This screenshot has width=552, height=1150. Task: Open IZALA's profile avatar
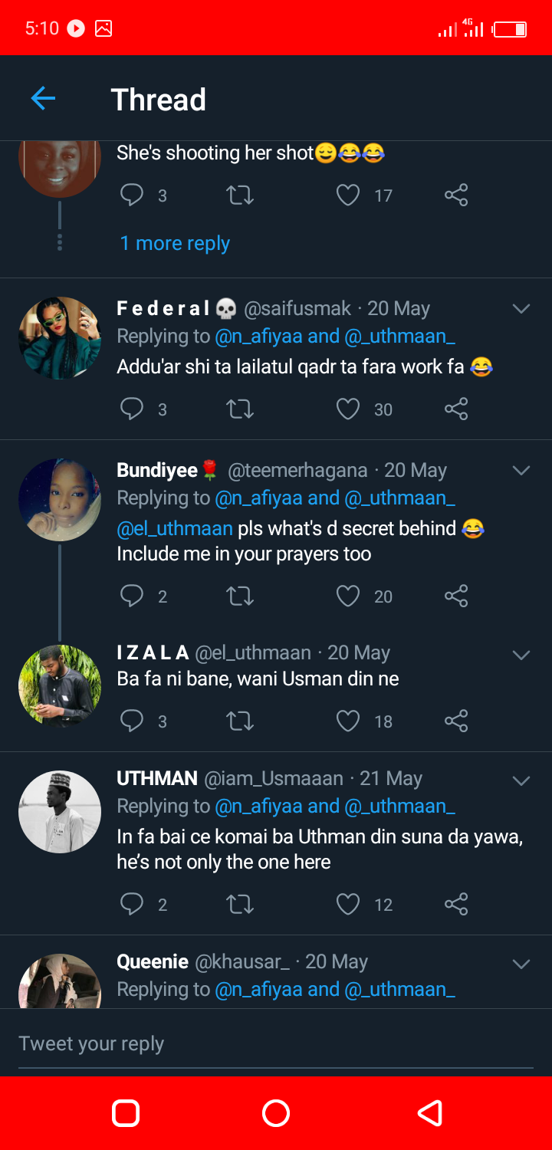[60, 685]
